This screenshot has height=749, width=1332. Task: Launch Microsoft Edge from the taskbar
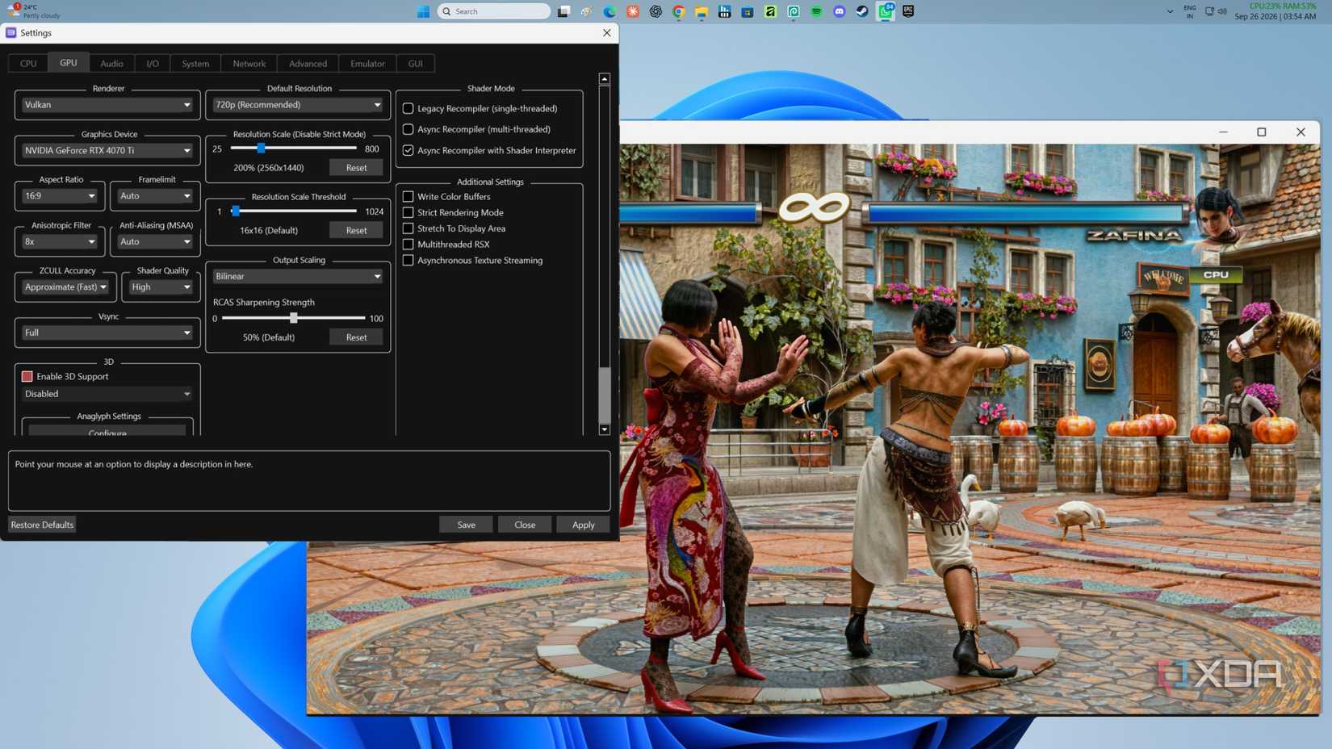click(609, 11)
